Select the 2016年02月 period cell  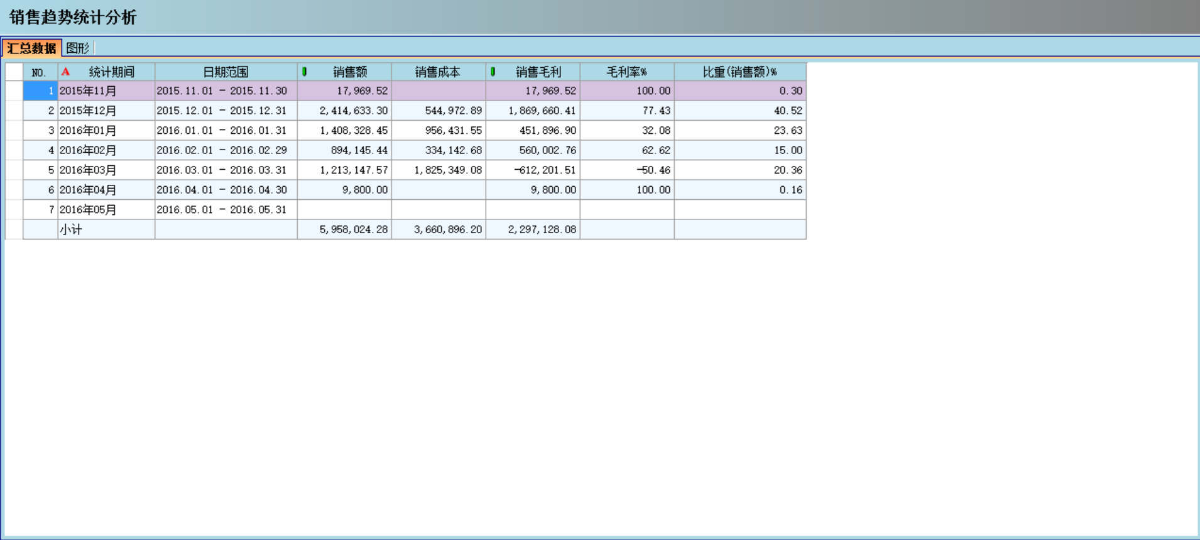pos(106,150)
